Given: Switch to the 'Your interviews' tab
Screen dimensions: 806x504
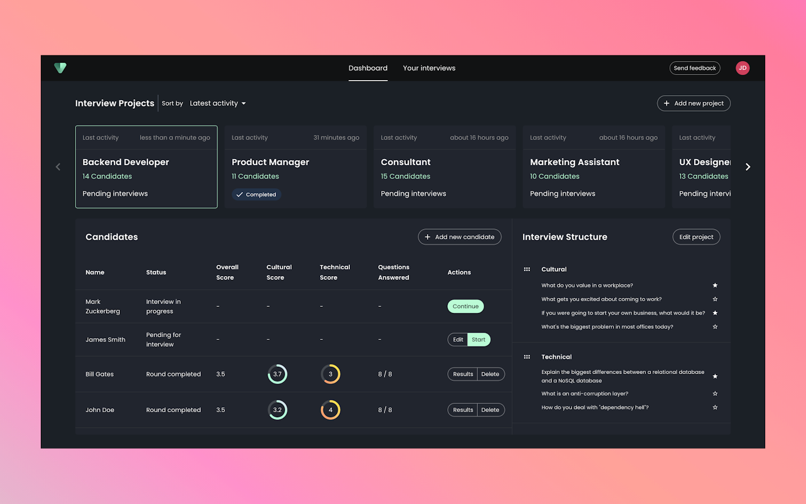Looking at the screenshot, I should click(x=429, y=68).
